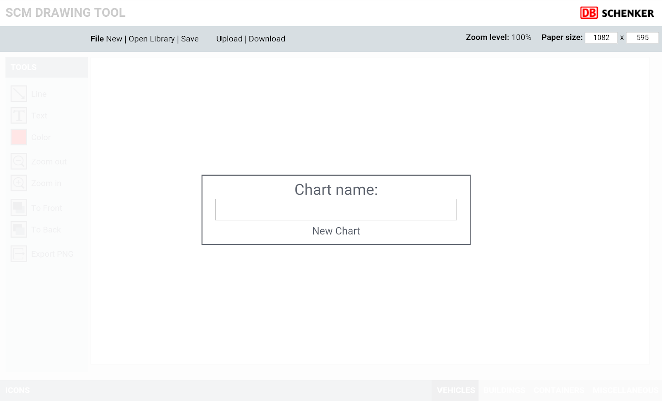Open Library from the File menu

(x=152, y=39)
